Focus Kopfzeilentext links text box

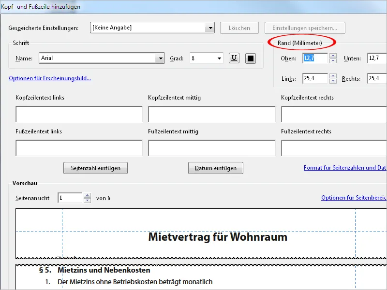(79, 114)
